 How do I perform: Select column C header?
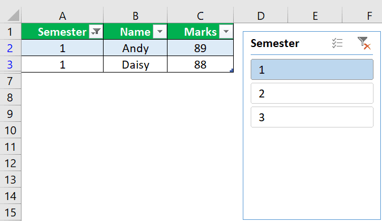click(x=200, y=16)
